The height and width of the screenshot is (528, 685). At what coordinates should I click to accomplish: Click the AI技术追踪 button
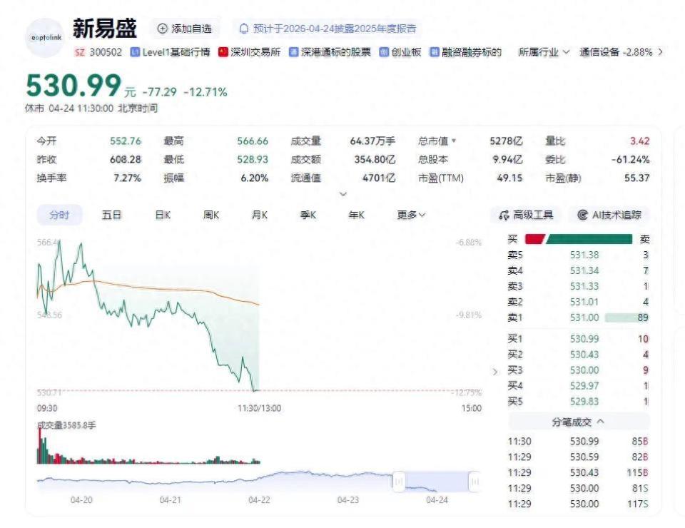pyautogui.click(x=609, y=215)
